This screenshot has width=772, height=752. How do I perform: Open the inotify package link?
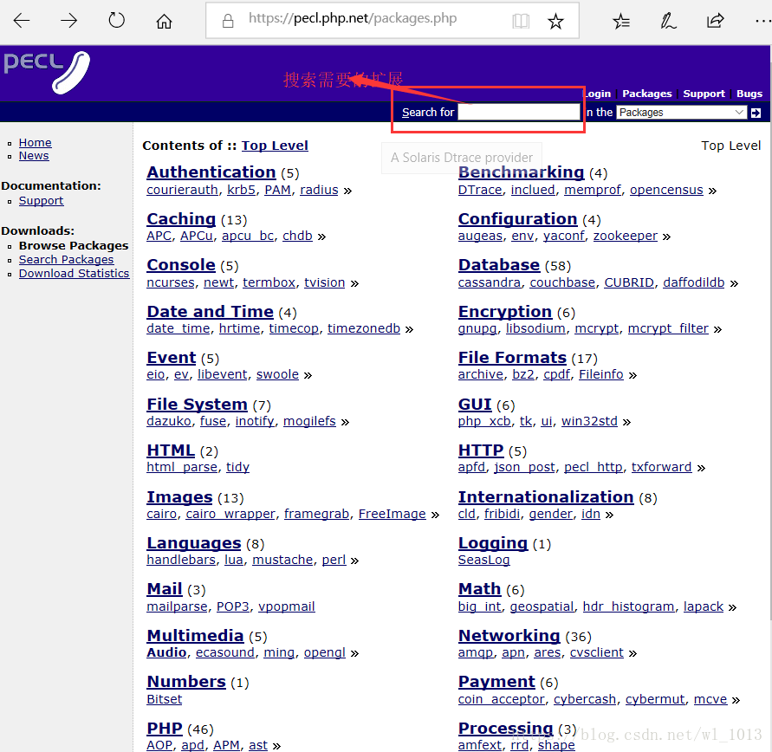[255, 421]
